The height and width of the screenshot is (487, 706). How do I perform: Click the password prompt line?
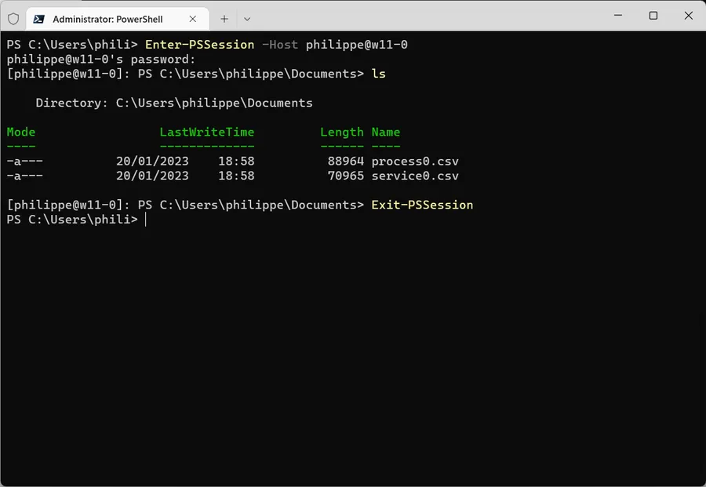coord(101,59)
